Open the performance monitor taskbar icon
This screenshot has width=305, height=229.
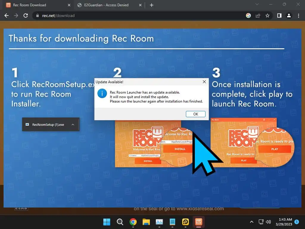(159, 222)
